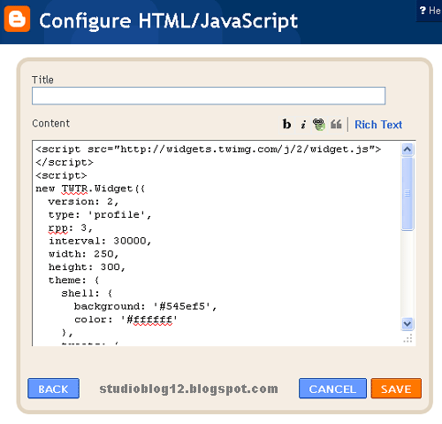This screenshot has width=442, height=424.
Task: Switch to Rich Text editor mode
Action: point(378,125)
